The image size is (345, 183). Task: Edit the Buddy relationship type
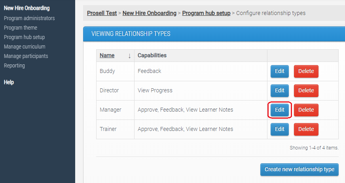(280, 71)
